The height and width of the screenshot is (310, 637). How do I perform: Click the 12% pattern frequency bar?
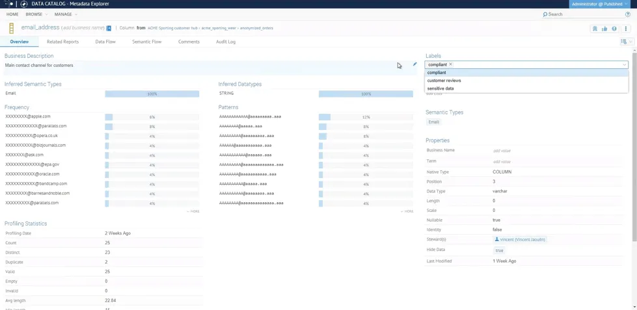(366, 117)
